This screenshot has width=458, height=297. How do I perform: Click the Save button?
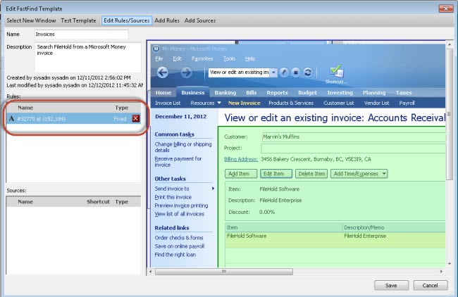pos(391,285)
